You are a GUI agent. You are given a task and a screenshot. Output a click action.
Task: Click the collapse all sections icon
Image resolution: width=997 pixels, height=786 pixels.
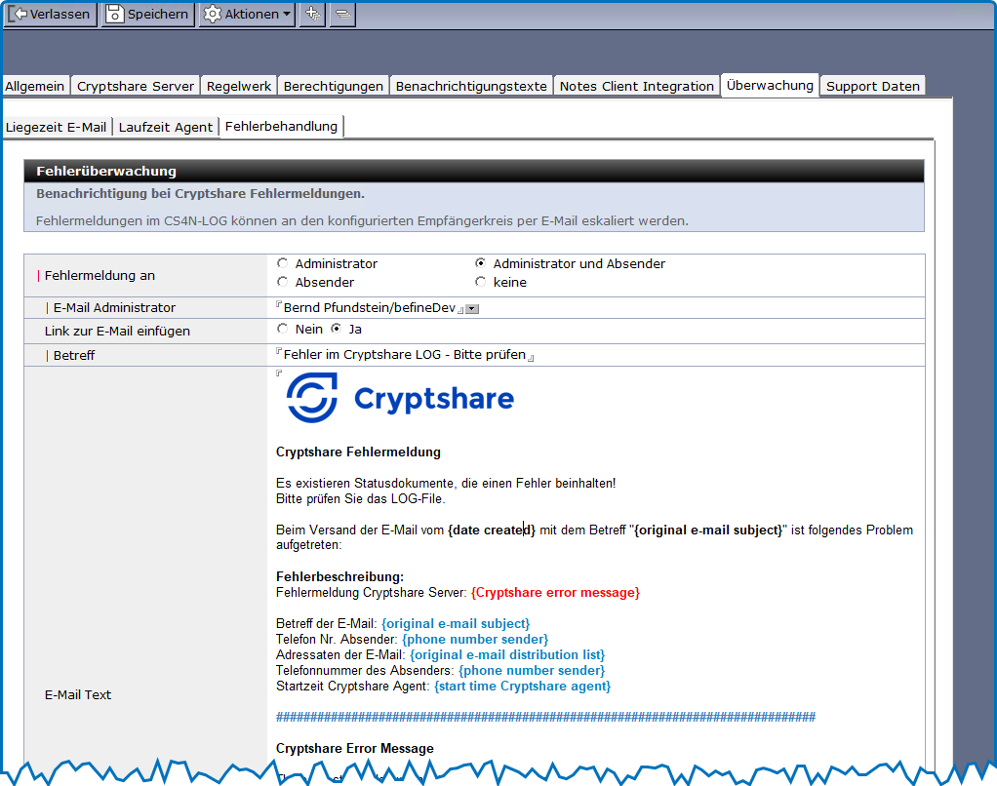[x=342, y=14]
